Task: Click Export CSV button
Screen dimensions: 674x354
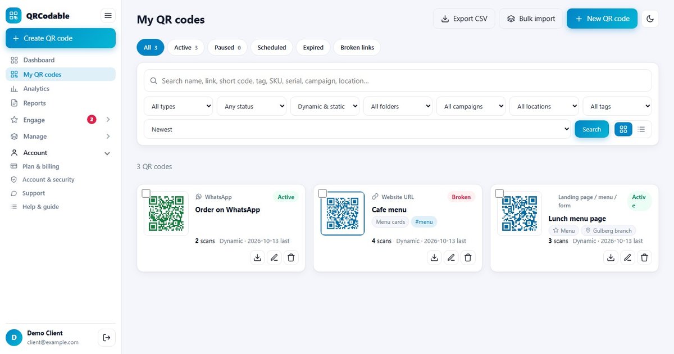Action: [x=464, y=19]
